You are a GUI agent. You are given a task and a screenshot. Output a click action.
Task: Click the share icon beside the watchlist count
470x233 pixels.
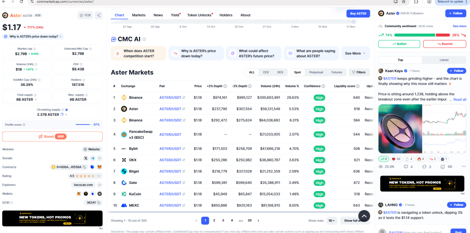[98, 15]
